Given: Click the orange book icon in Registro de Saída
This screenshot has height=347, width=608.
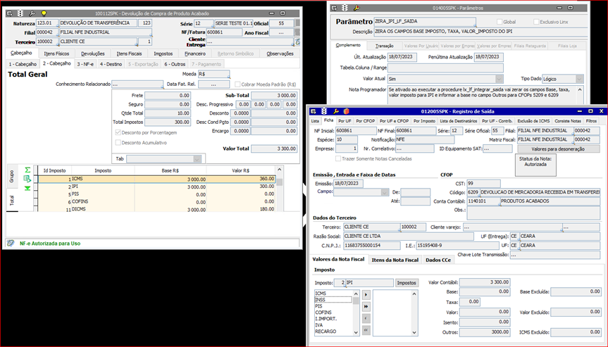Looking at the screenshot, I should pos(346,111).
